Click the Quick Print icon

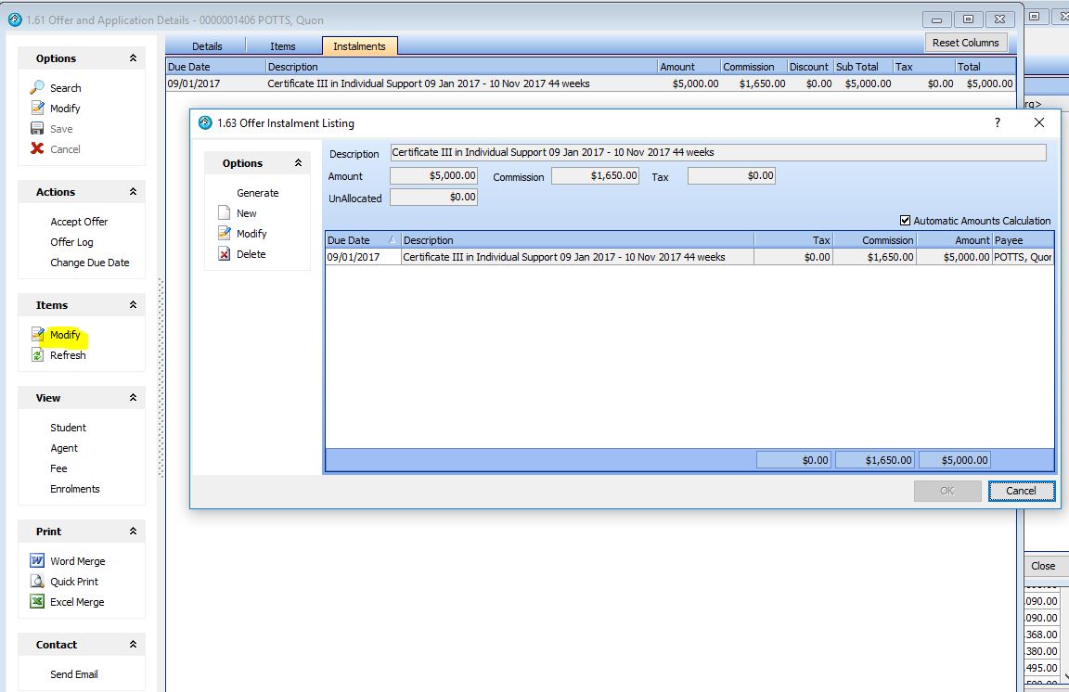point(37,582)
